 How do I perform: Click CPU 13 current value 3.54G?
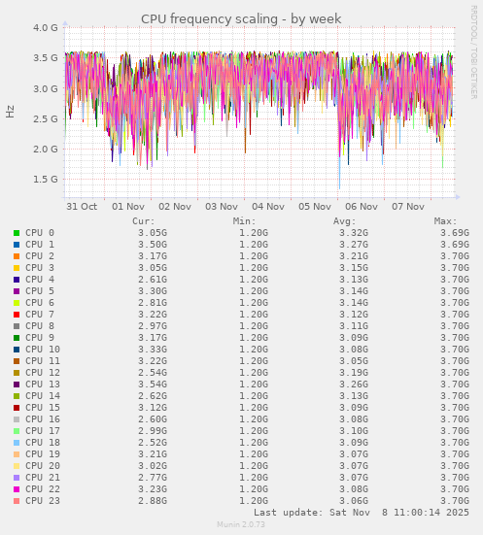(153, 385)
